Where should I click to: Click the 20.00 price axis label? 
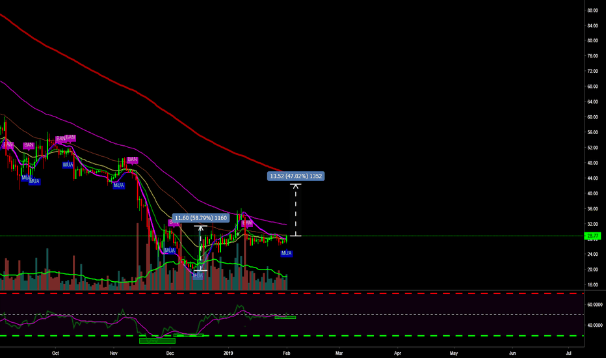[x=592, y=269]
